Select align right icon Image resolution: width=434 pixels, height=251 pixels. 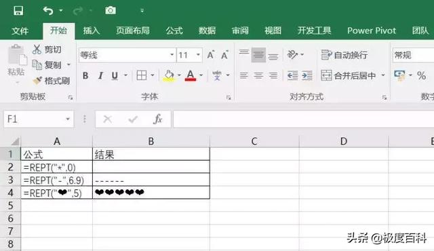coord(273,75)
